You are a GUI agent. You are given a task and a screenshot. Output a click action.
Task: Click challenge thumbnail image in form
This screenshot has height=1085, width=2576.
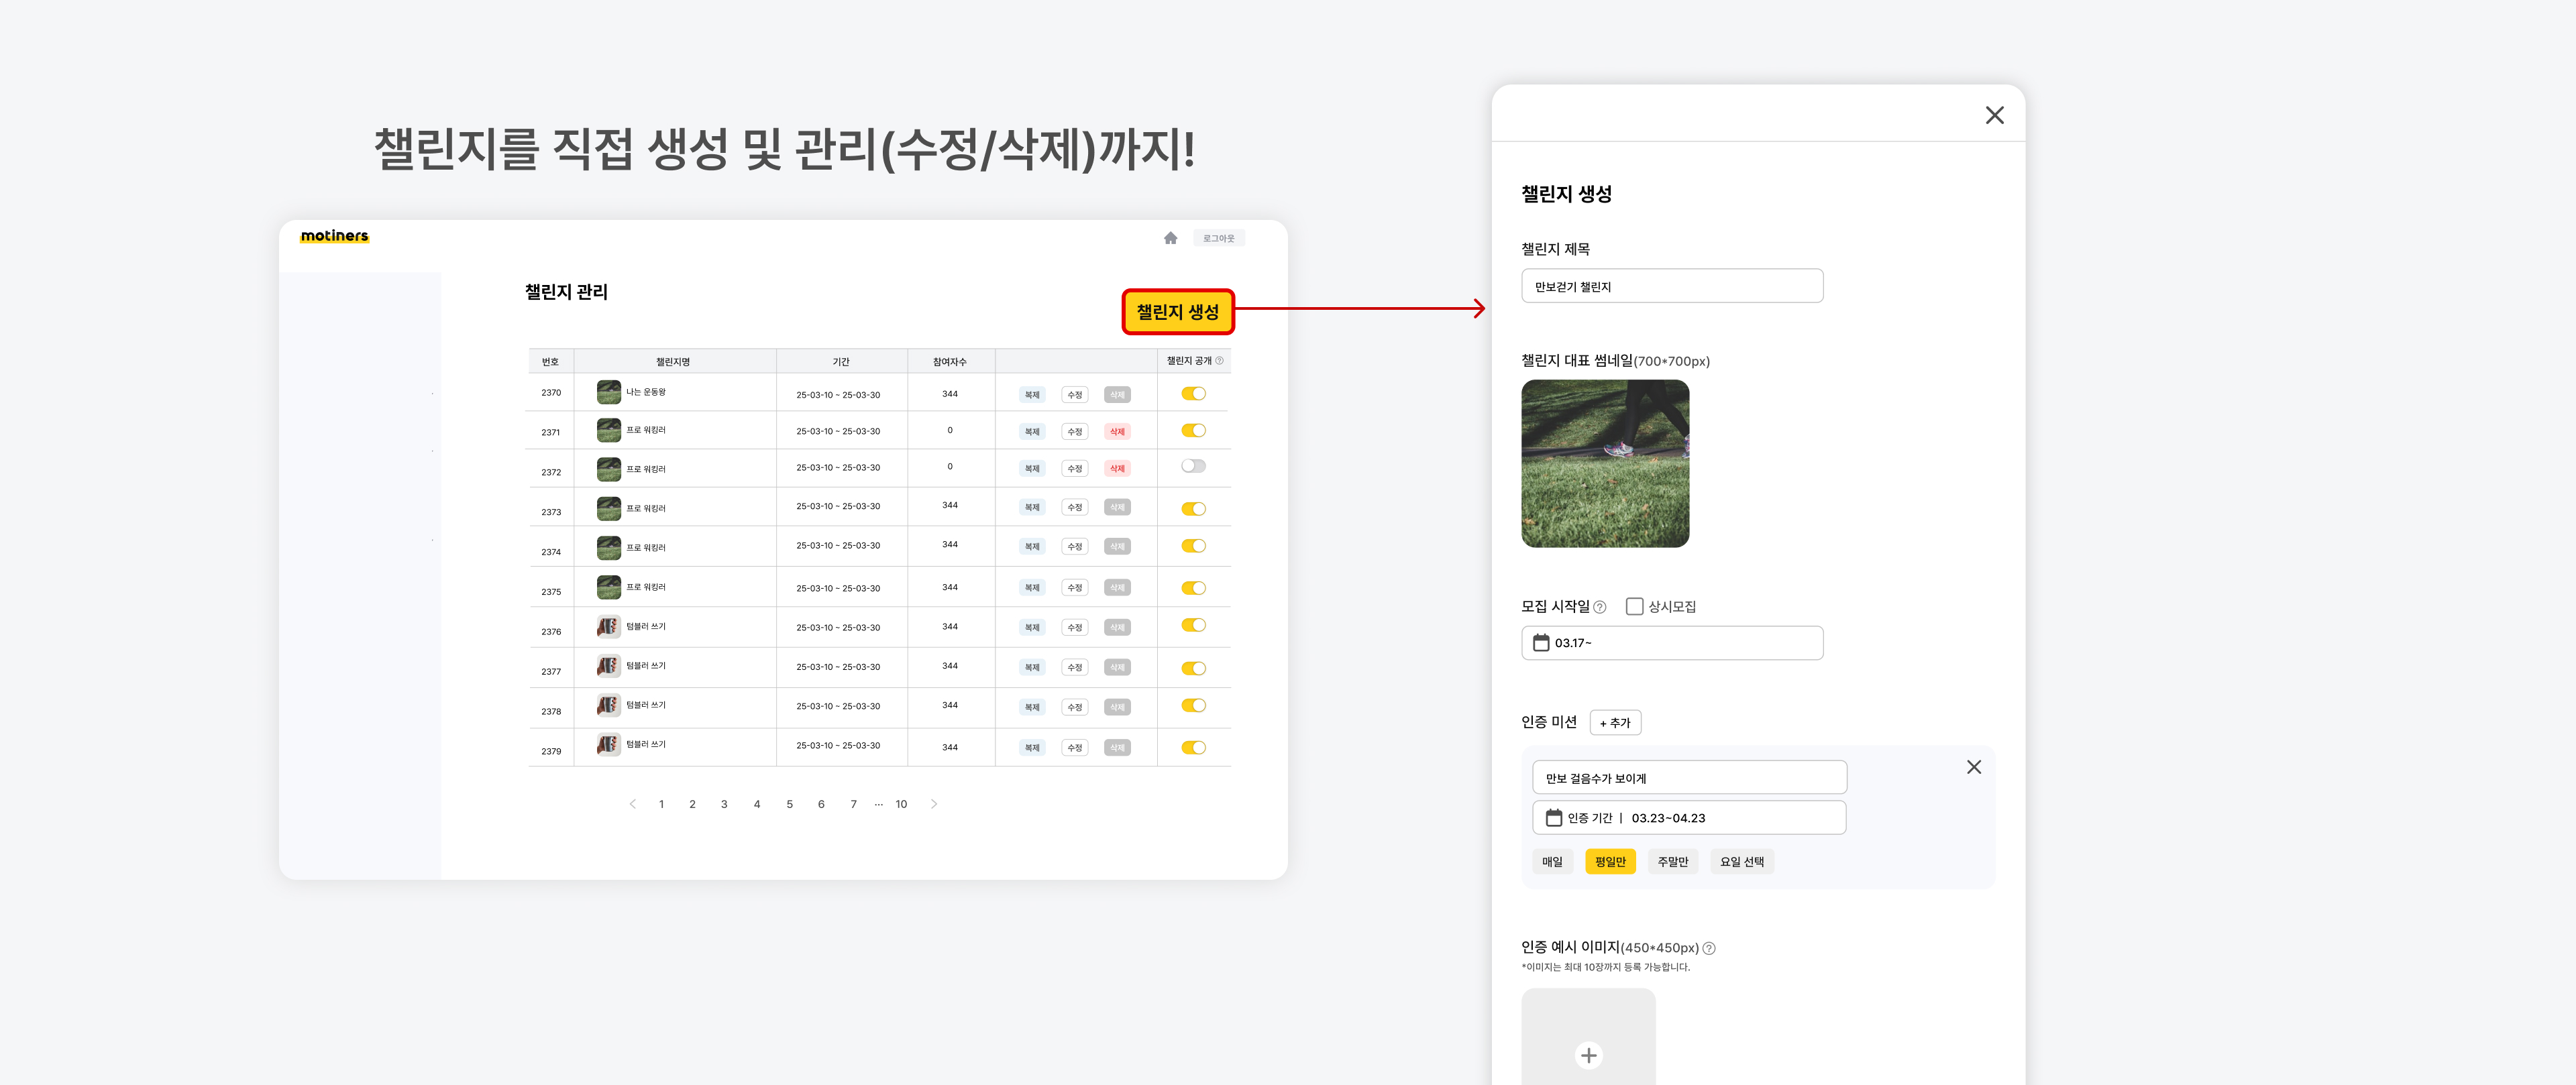tap(1604, 463)
